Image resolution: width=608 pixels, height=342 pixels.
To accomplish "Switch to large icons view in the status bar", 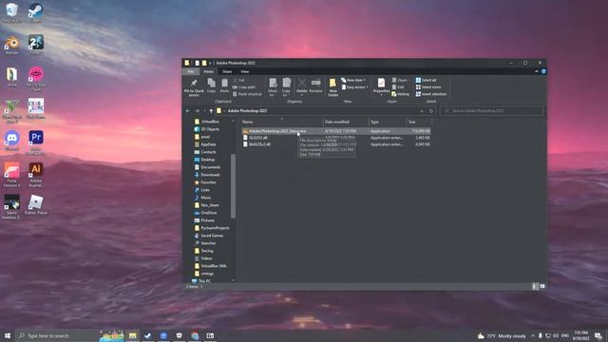I will pyautogui.click(x=542, y=286).
